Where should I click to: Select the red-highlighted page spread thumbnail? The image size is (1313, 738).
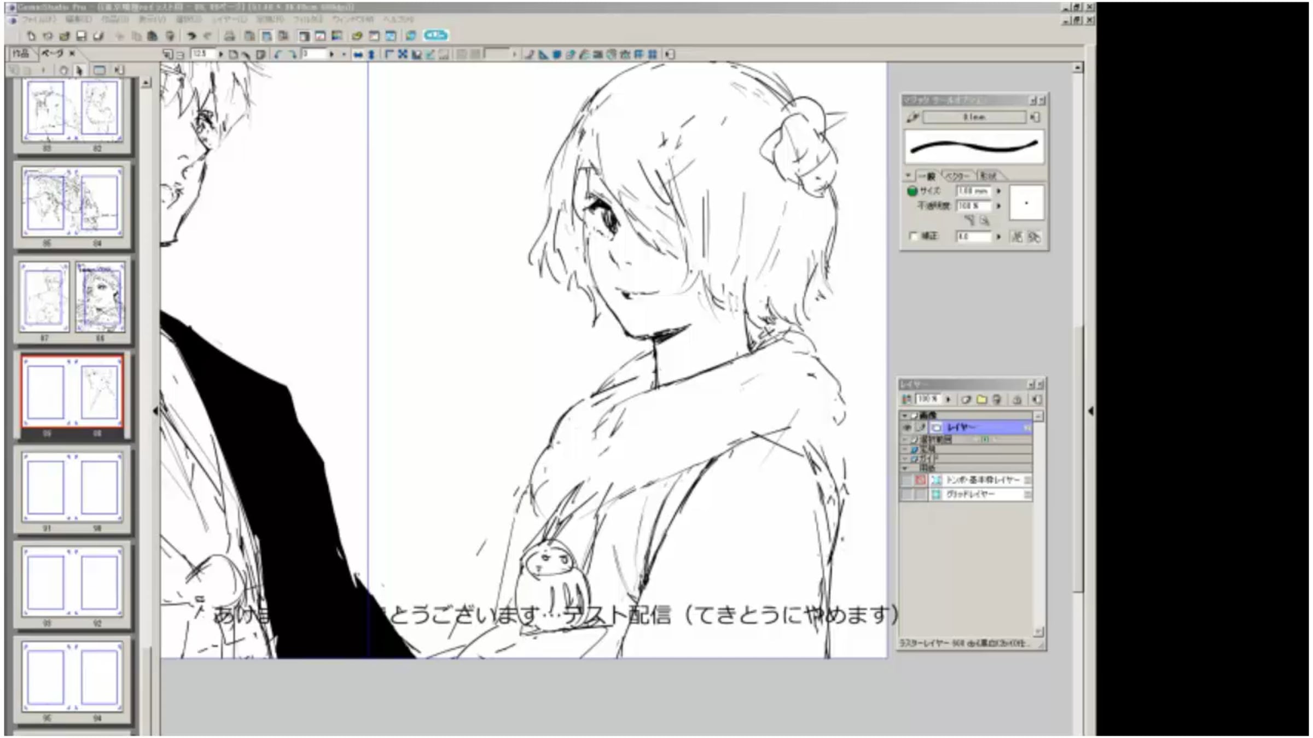coord(72,392)
